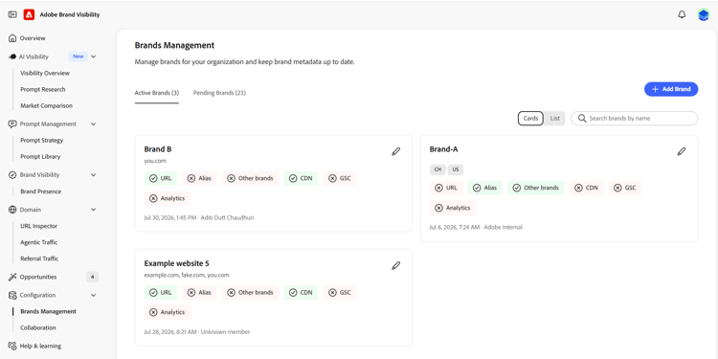Click the Jul 28, 2026 Unknown member timestamp
The height and width of the screenshot is (359, 718).
pyautogui.click(x=197, y=332)
